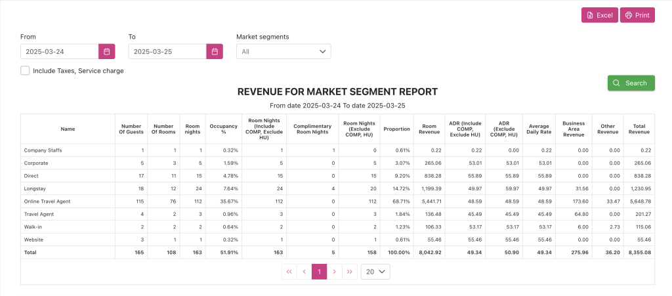Screen dimensions: 672x296
Task: Select page 1 in pagination
Action: pos(319,272)
